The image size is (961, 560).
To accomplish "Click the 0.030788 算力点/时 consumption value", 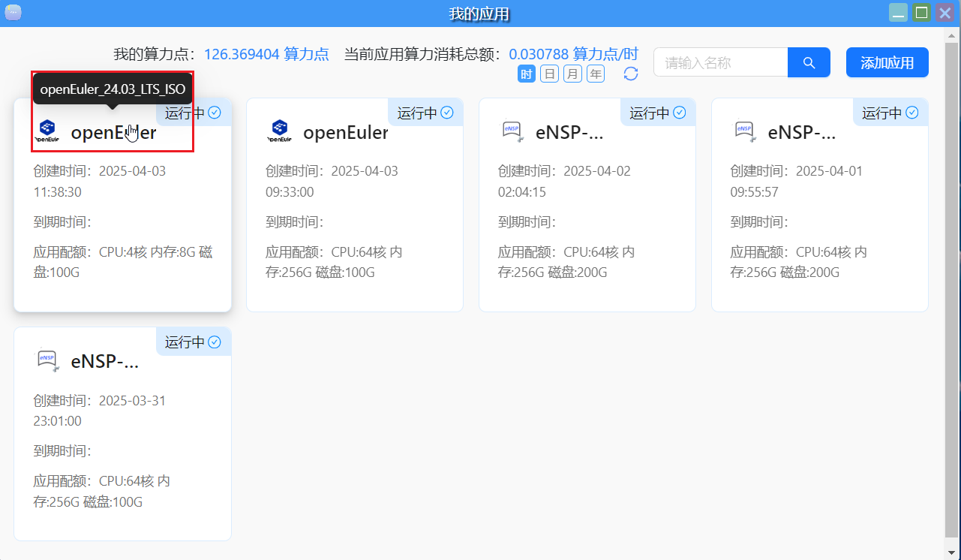I will 574,54.
